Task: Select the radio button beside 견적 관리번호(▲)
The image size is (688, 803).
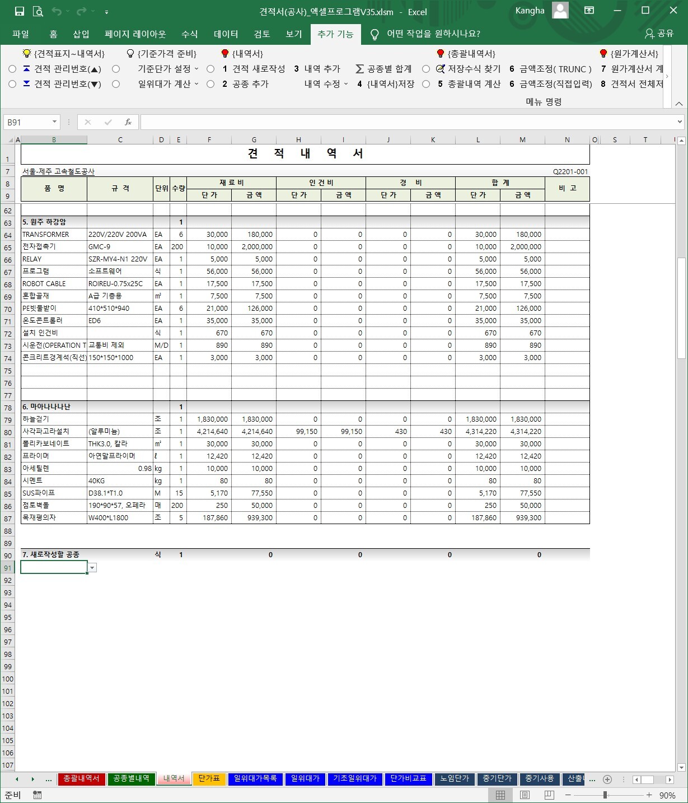Action: click(x=12, y=69)
